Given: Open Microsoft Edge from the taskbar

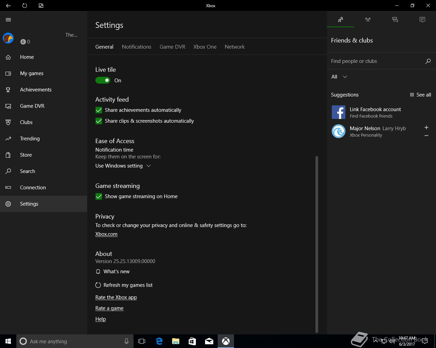Looking at the screenshot, I should [159, 341].
